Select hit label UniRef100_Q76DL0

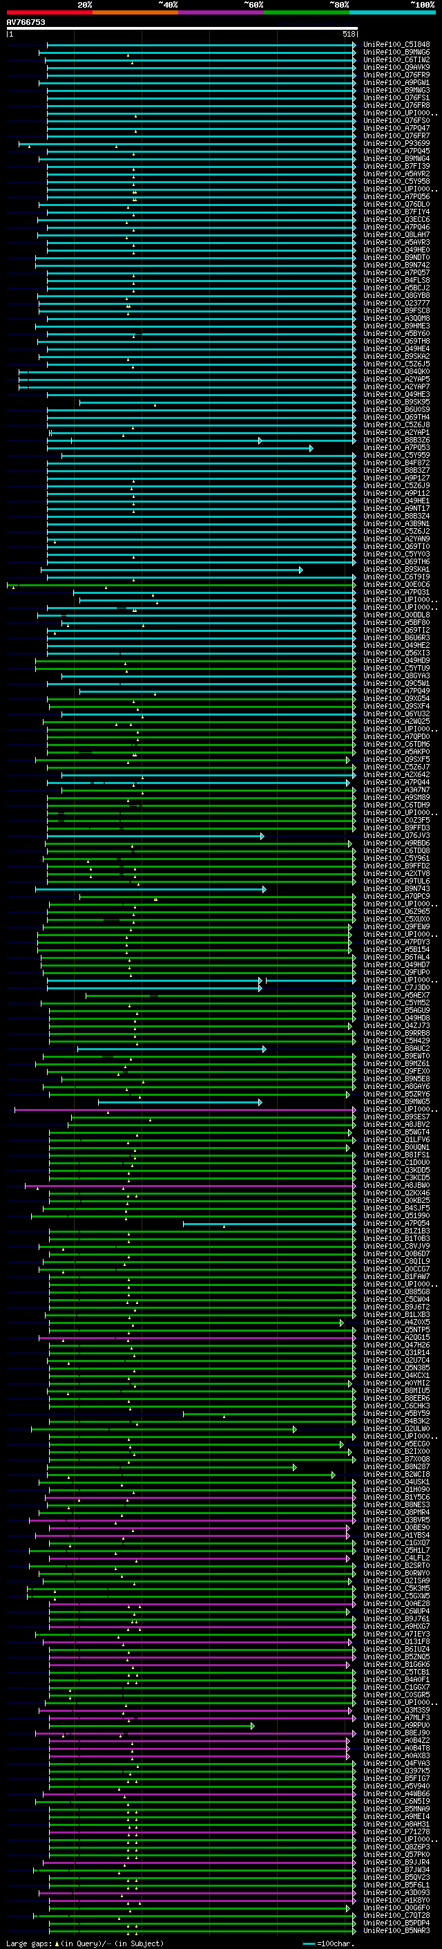coord(396,204)
